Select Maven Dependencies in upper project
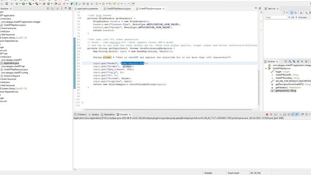311x175 pixels. [9, 41]
